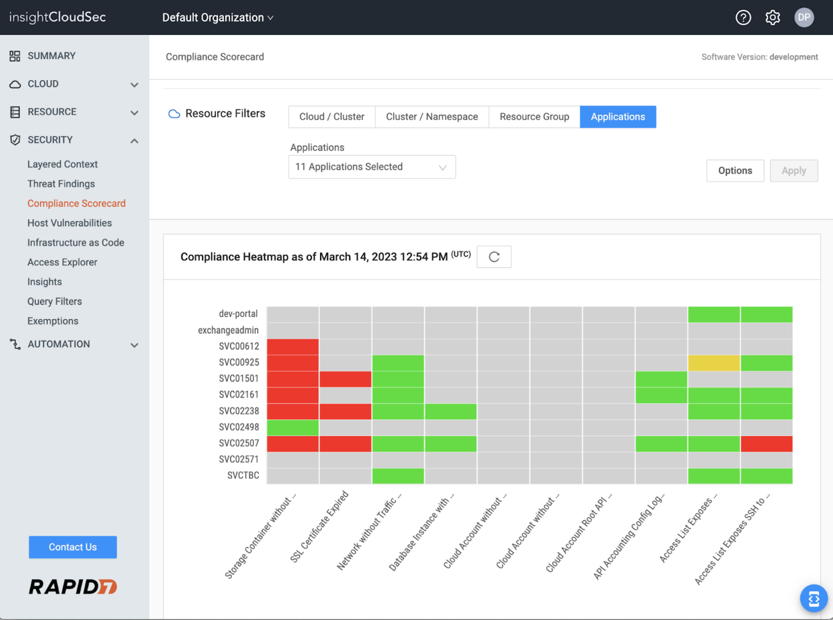Click yellow heatmap cell for SVC00925
833x620 pixels.
(713, 363)
